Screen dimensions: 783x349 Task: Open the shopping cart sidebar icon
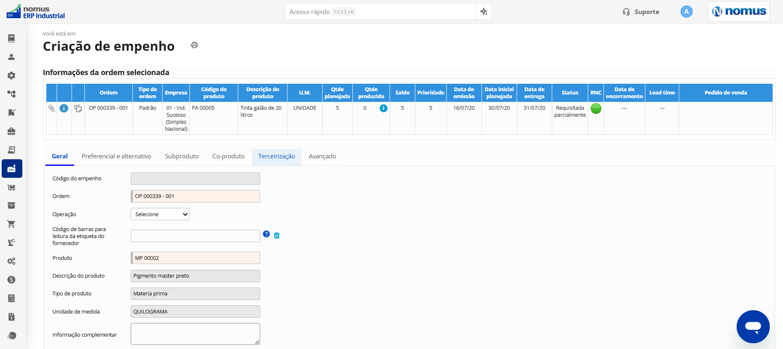click(12, 224)
